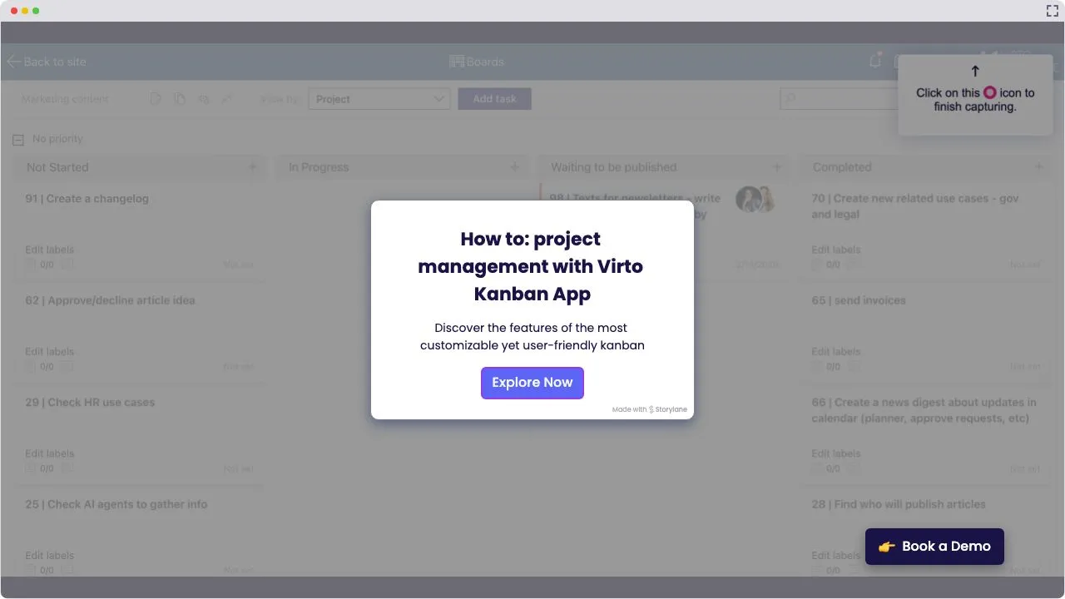Open the Boards grid icon
Screen dimensions: 1065x599
(457, 62)
